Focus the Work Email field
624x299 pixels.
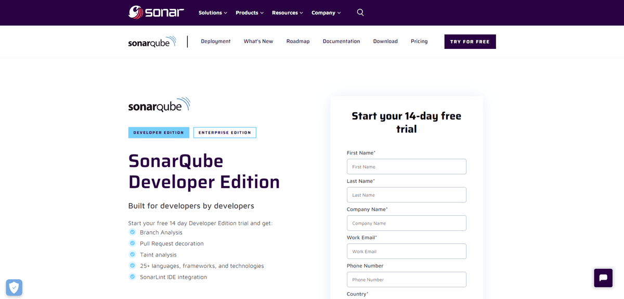click(407, 251)
